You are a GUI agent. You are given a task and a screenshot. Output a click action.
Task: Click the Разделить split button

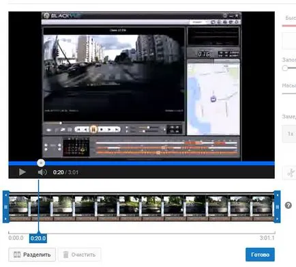point(32,255)
